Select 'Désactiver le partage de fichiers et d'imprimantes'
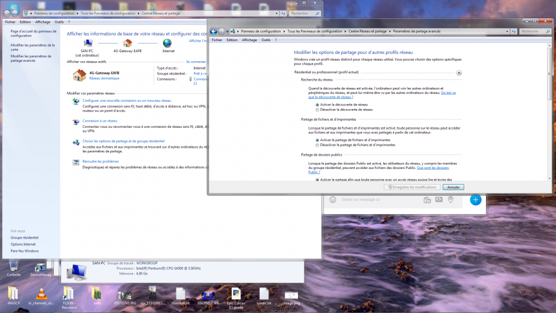The image size is (556, 313). coord(317,145)
